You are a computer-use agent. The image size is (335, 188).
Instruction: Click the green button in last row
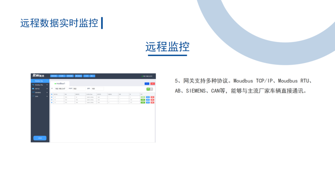tap(143, 102)
